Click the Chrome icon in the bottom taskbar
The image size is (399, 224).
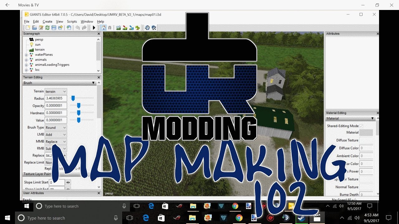click(x=239, y=218)
